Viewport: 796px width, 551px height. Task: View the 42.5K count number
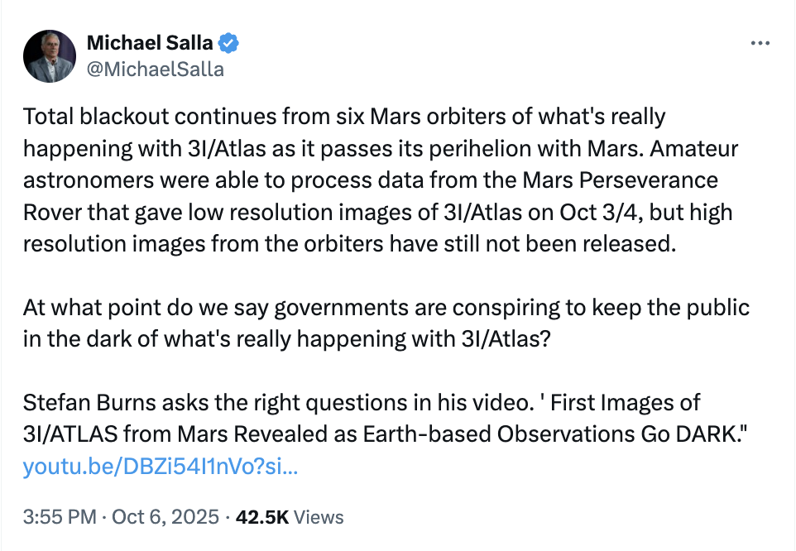click(261, 518)
